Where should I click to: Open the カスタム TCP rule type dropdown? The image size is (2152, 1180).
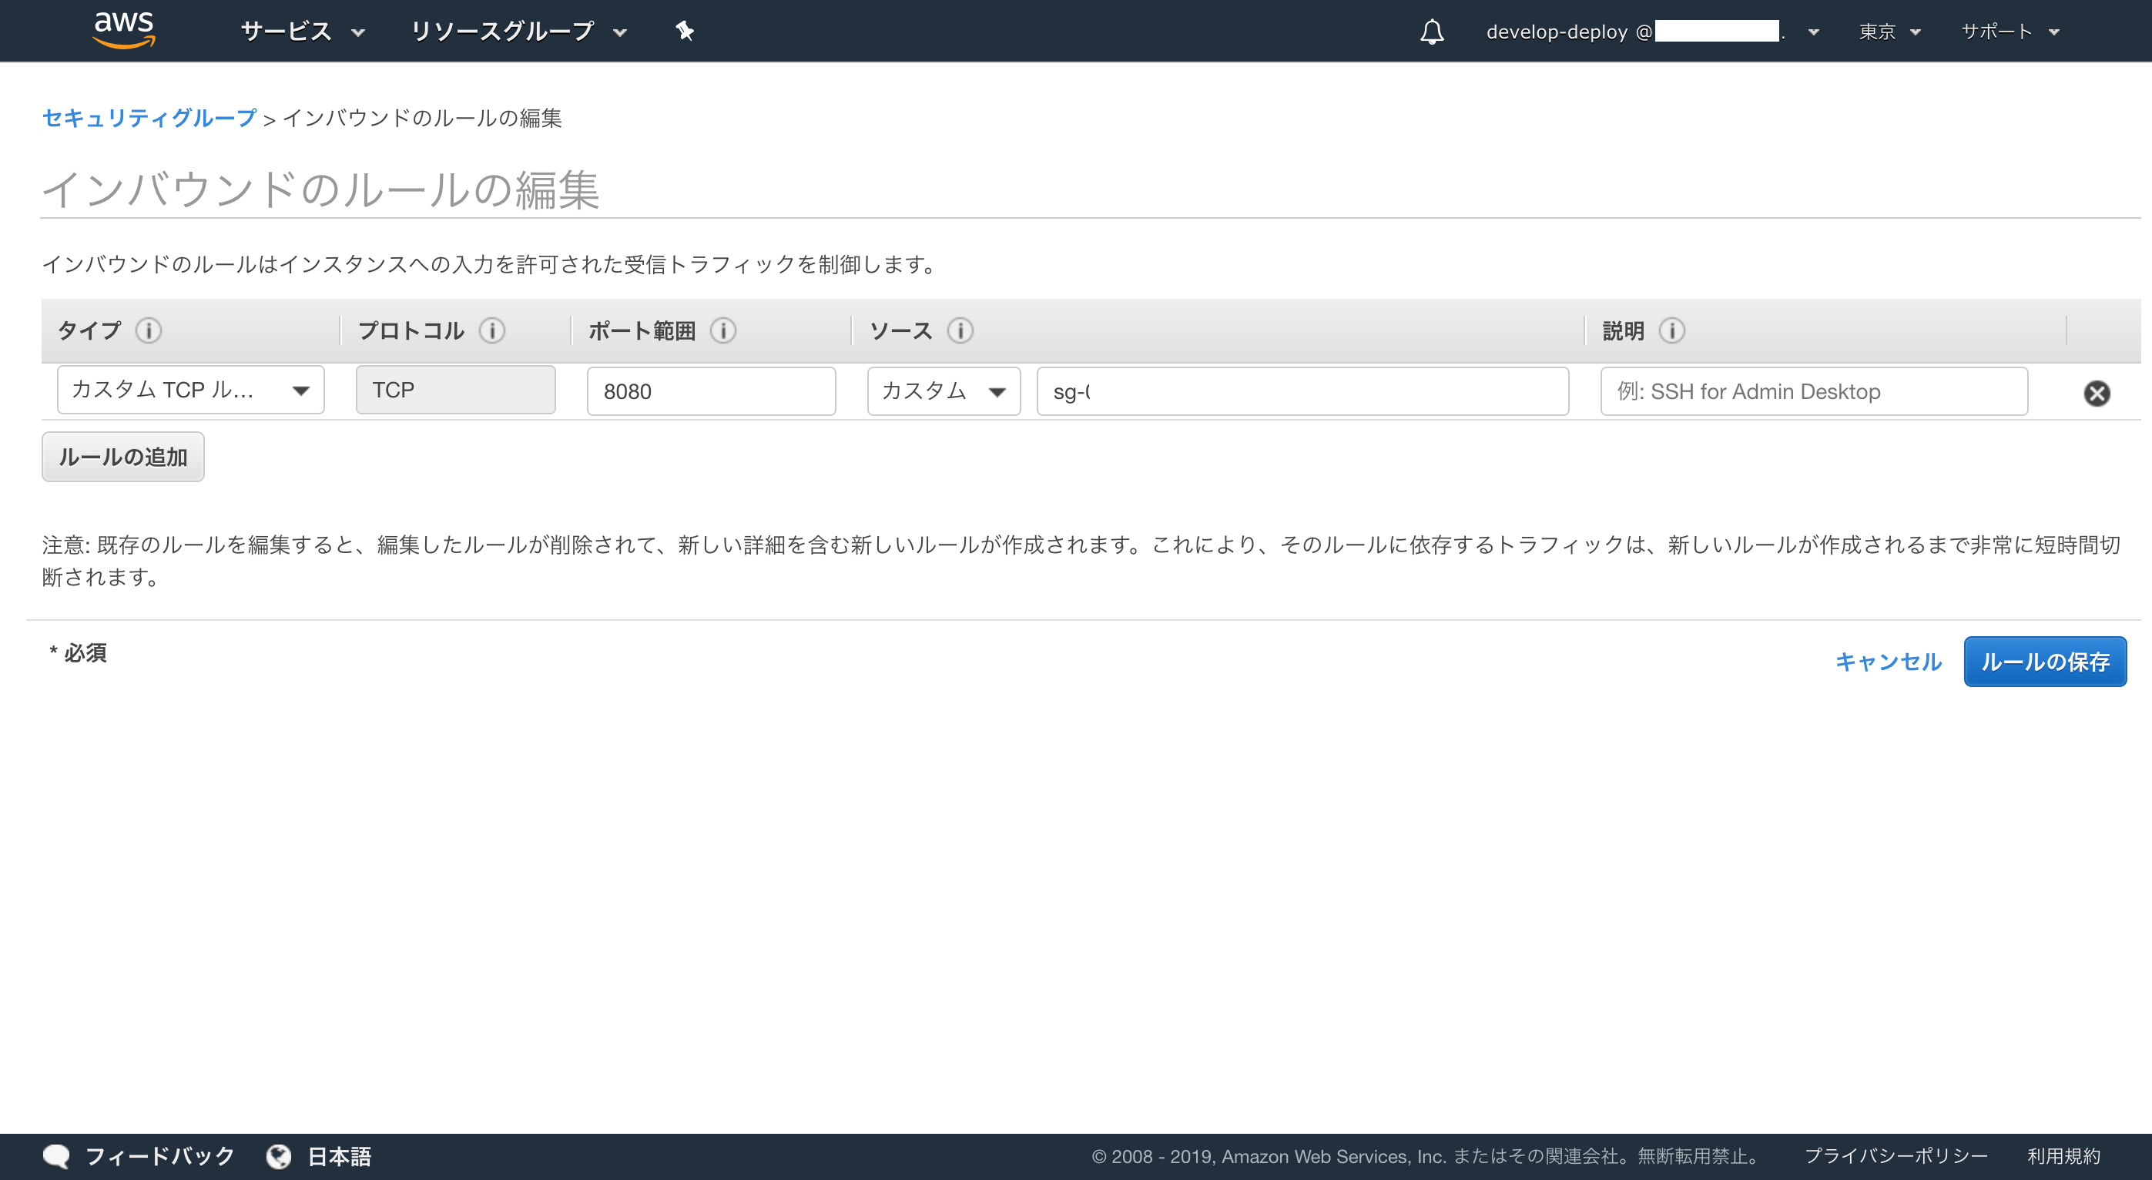pos(190,391)
